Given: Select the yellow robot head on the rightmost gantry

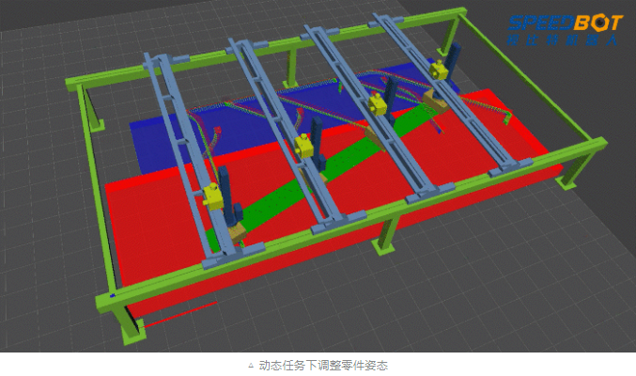Looking at the screenshot, I should (438, 69).
